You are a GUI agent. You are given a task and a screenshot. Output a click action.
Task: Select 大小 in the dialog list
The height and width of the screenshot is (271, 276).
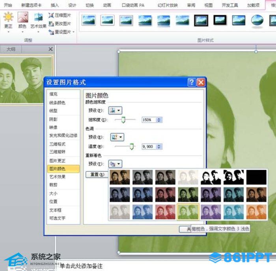pyautogui.click(x=63, y=194)
